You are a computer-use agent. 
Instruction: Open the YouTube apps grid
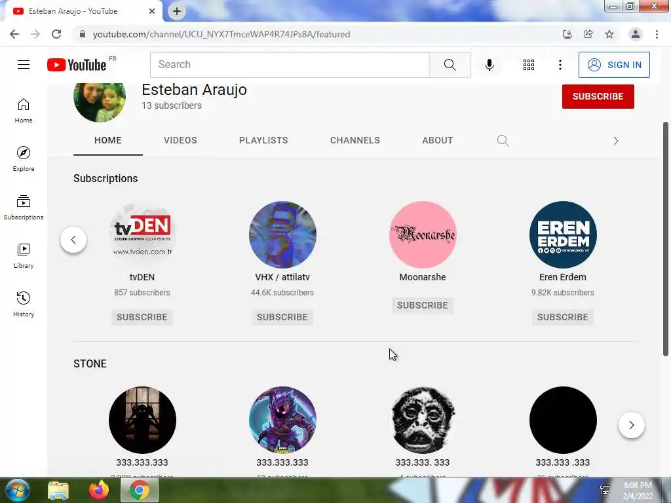529,65
